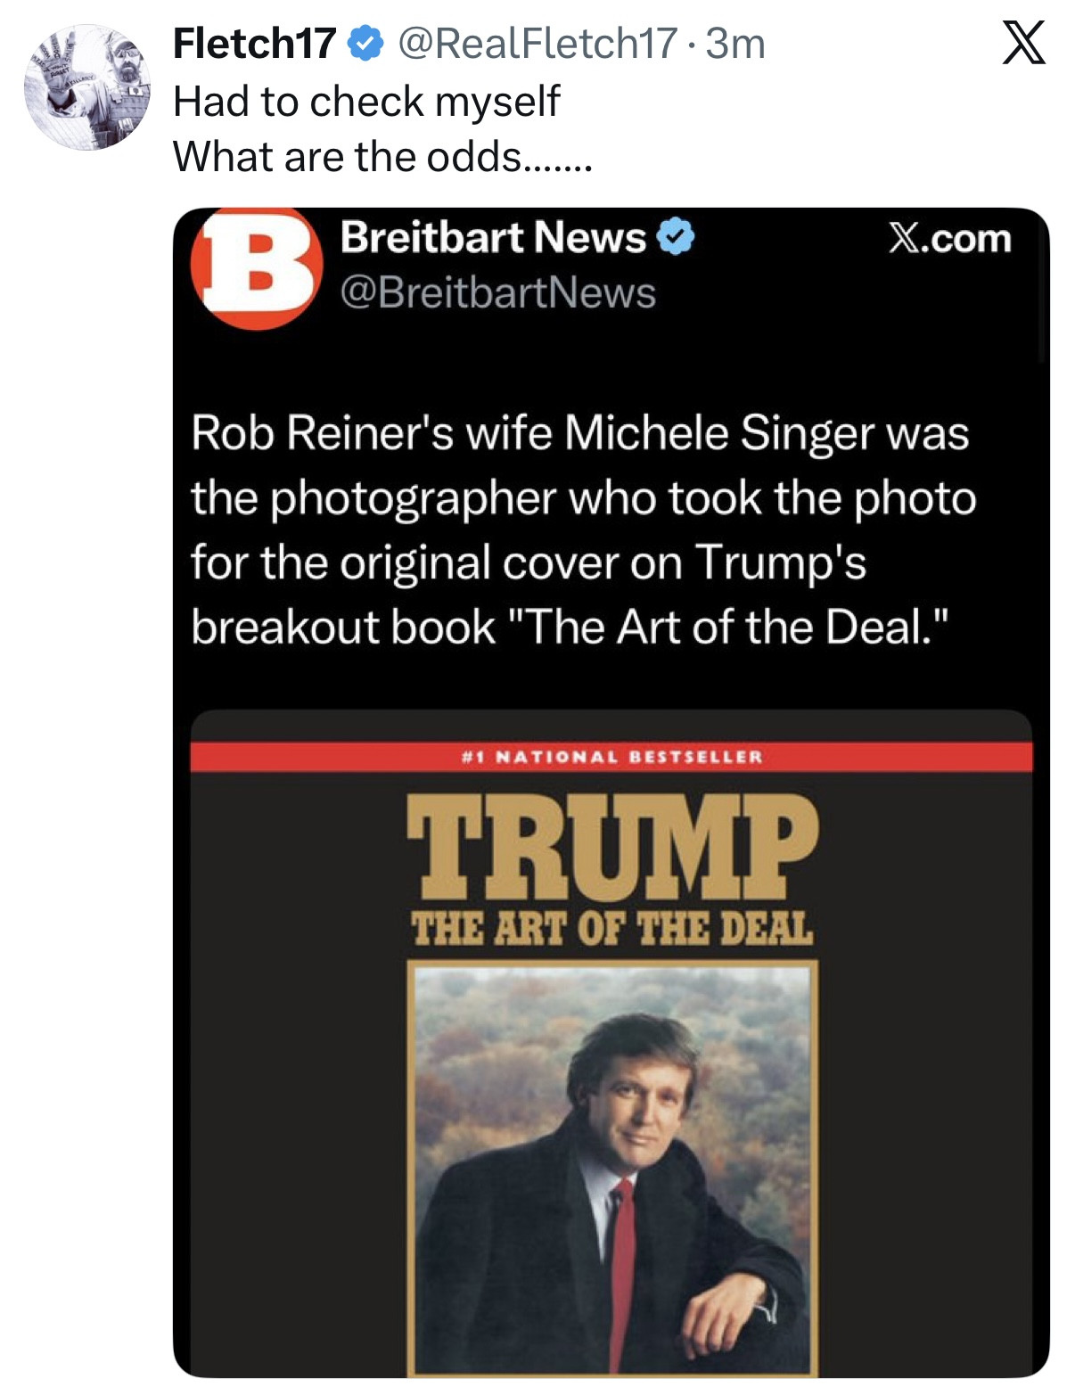The image size is (1075, 1387).
Task: Click the verified badge beside Breitbart News
Action: coord(676,237)
